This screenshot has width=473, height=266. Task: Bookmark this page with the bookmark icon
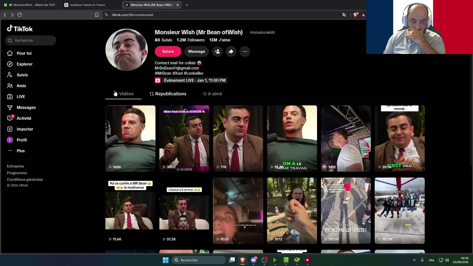(97, 15)
